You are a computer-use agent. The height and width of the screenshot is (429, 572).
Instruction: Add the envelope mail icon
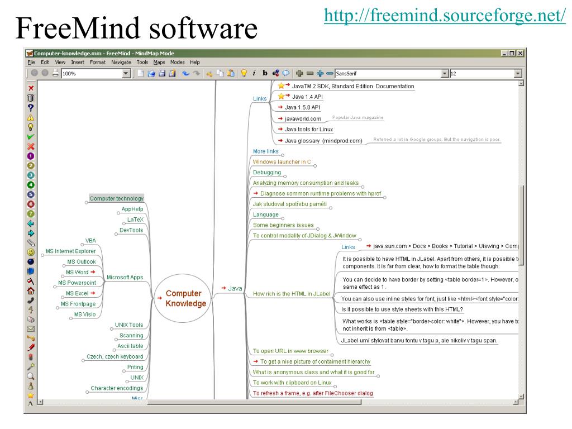pyautogui.click(x=31, y=329)
